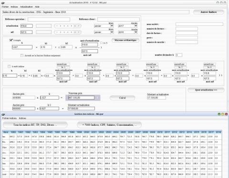The height and width of the screenshot is (178, 229).
Task: Open the Mois dropdown on the actualisation row
Action: (x=112, y=26)
